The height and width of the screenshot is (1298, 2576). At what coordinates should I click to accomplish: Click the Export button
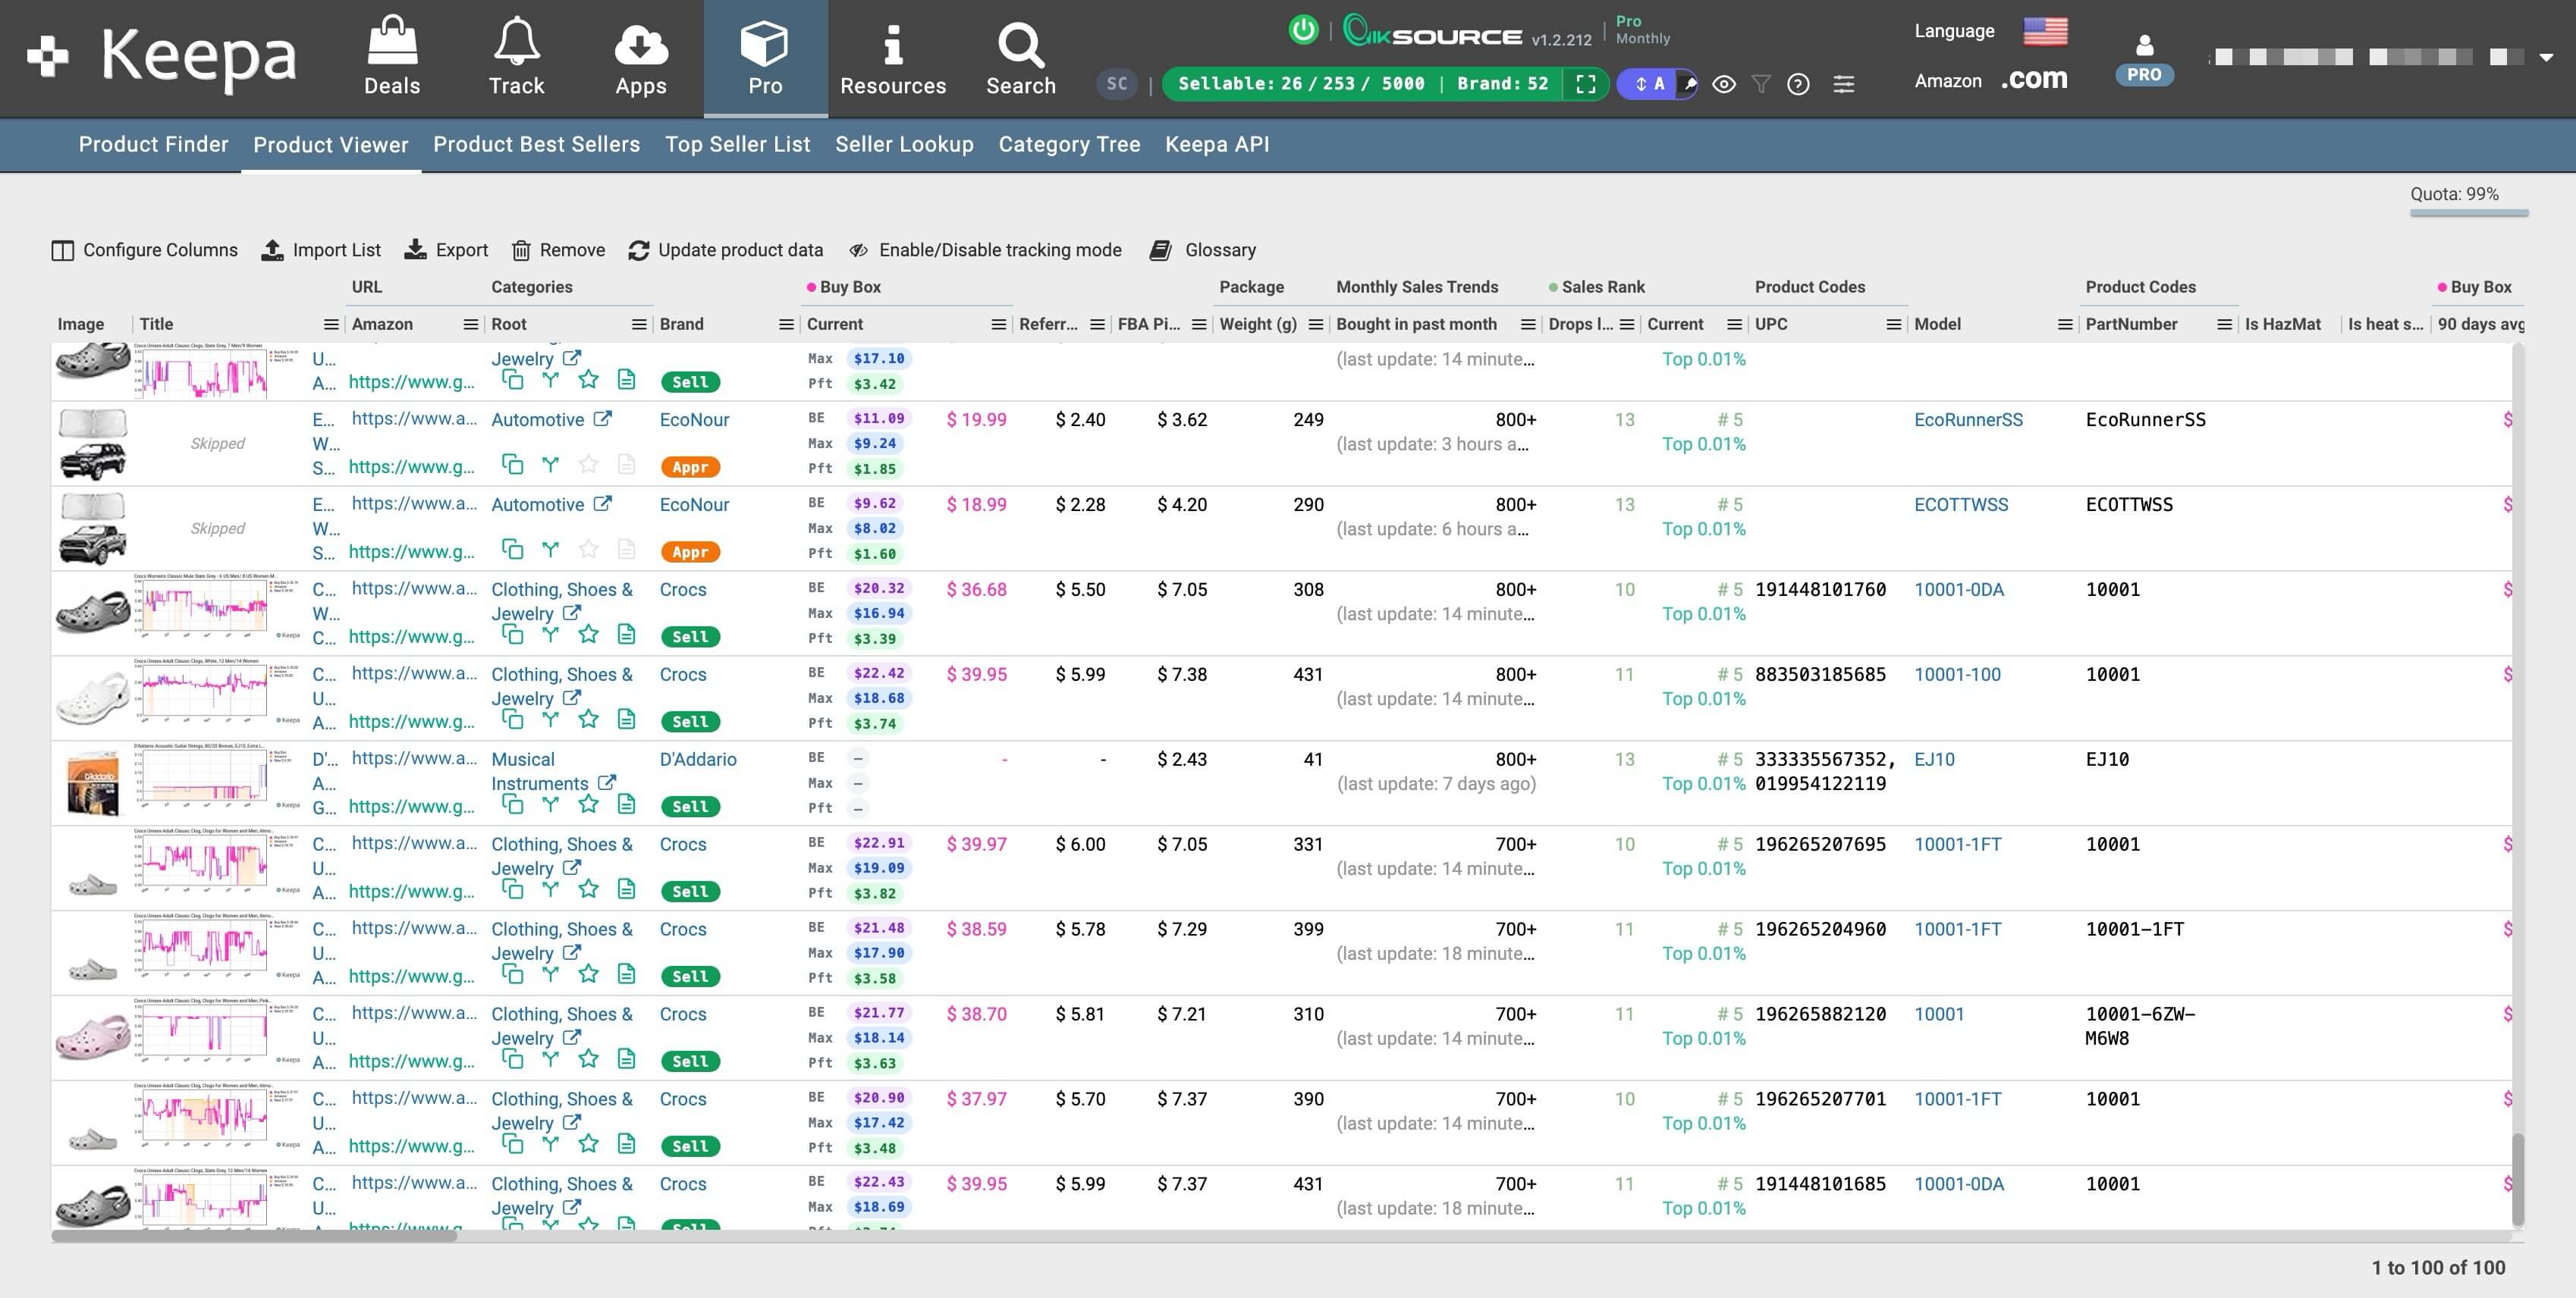(446, 249)
